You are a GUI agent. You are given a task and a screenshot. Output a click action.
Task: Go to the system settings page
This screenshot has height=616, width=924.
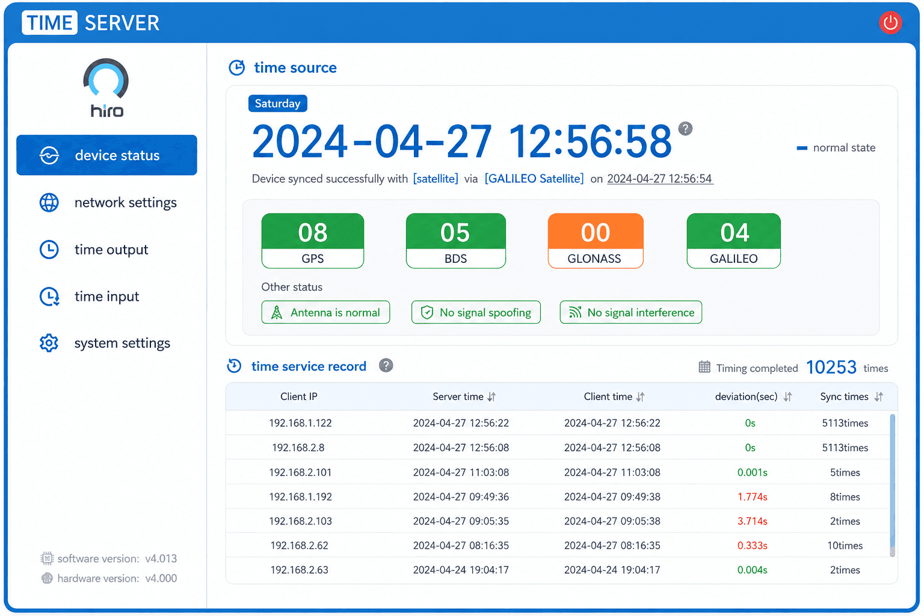click(107, 343)
